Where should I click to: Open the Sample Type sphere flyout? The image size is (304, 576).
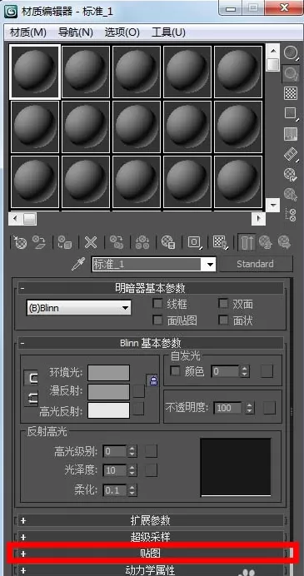point(291,53)
